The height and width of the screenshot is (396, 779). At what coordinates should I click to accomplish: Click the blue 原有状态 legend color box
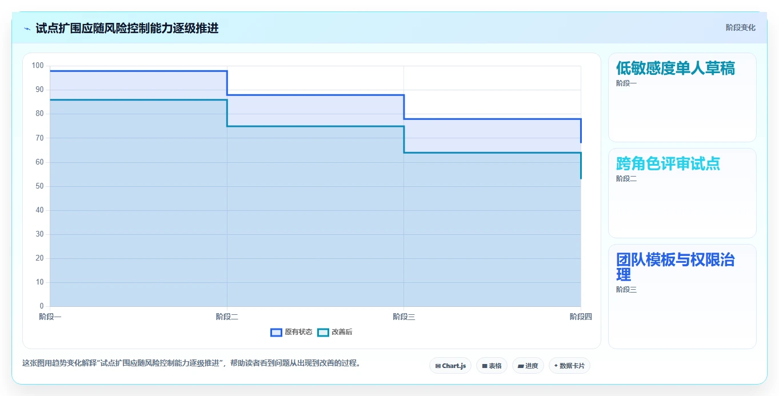(x=277, y=332)
